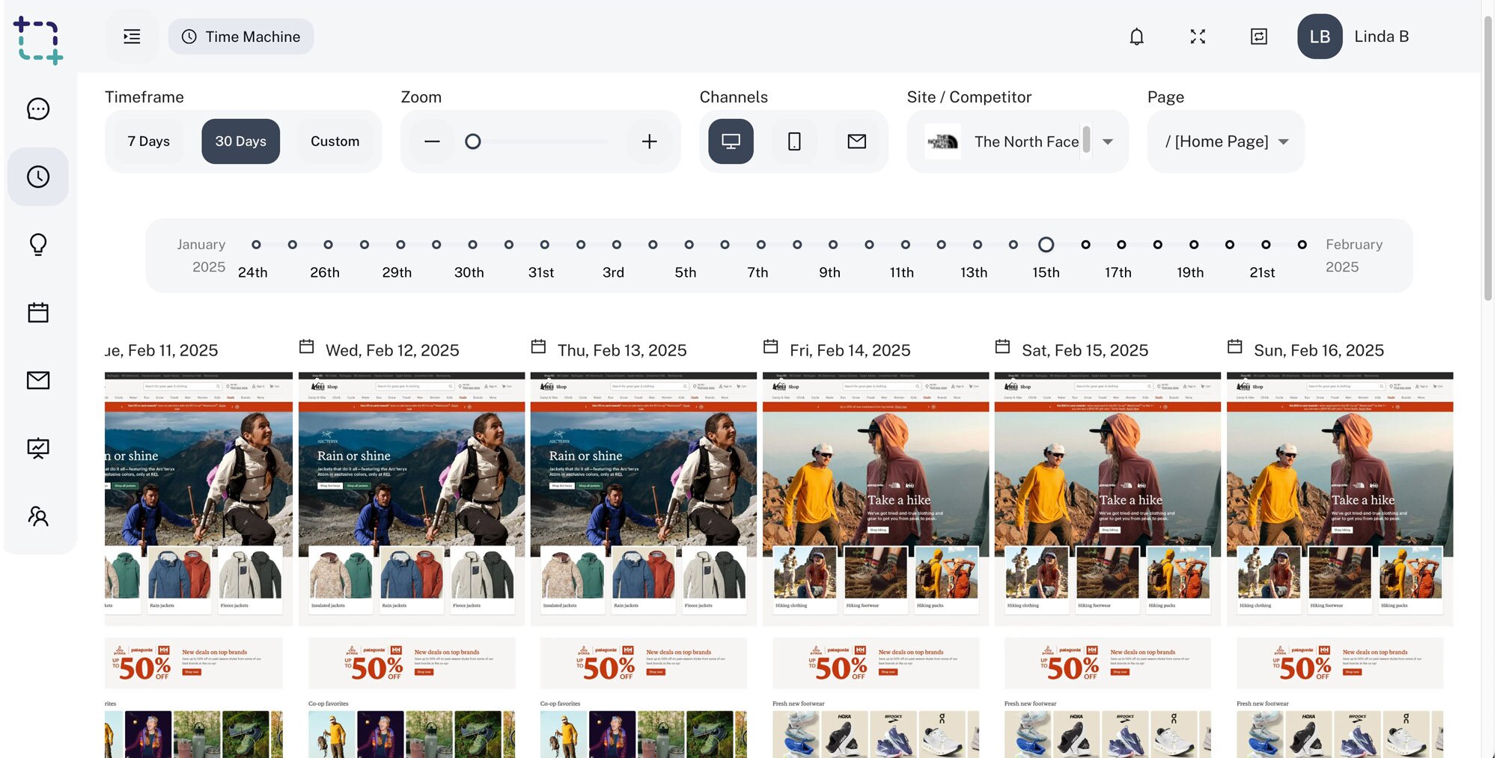The width and height of the screenshot is (1497, 758).
Task: Open Sat, Feb 15 homepage screenshot
Action: click(x=1108, y=565)
